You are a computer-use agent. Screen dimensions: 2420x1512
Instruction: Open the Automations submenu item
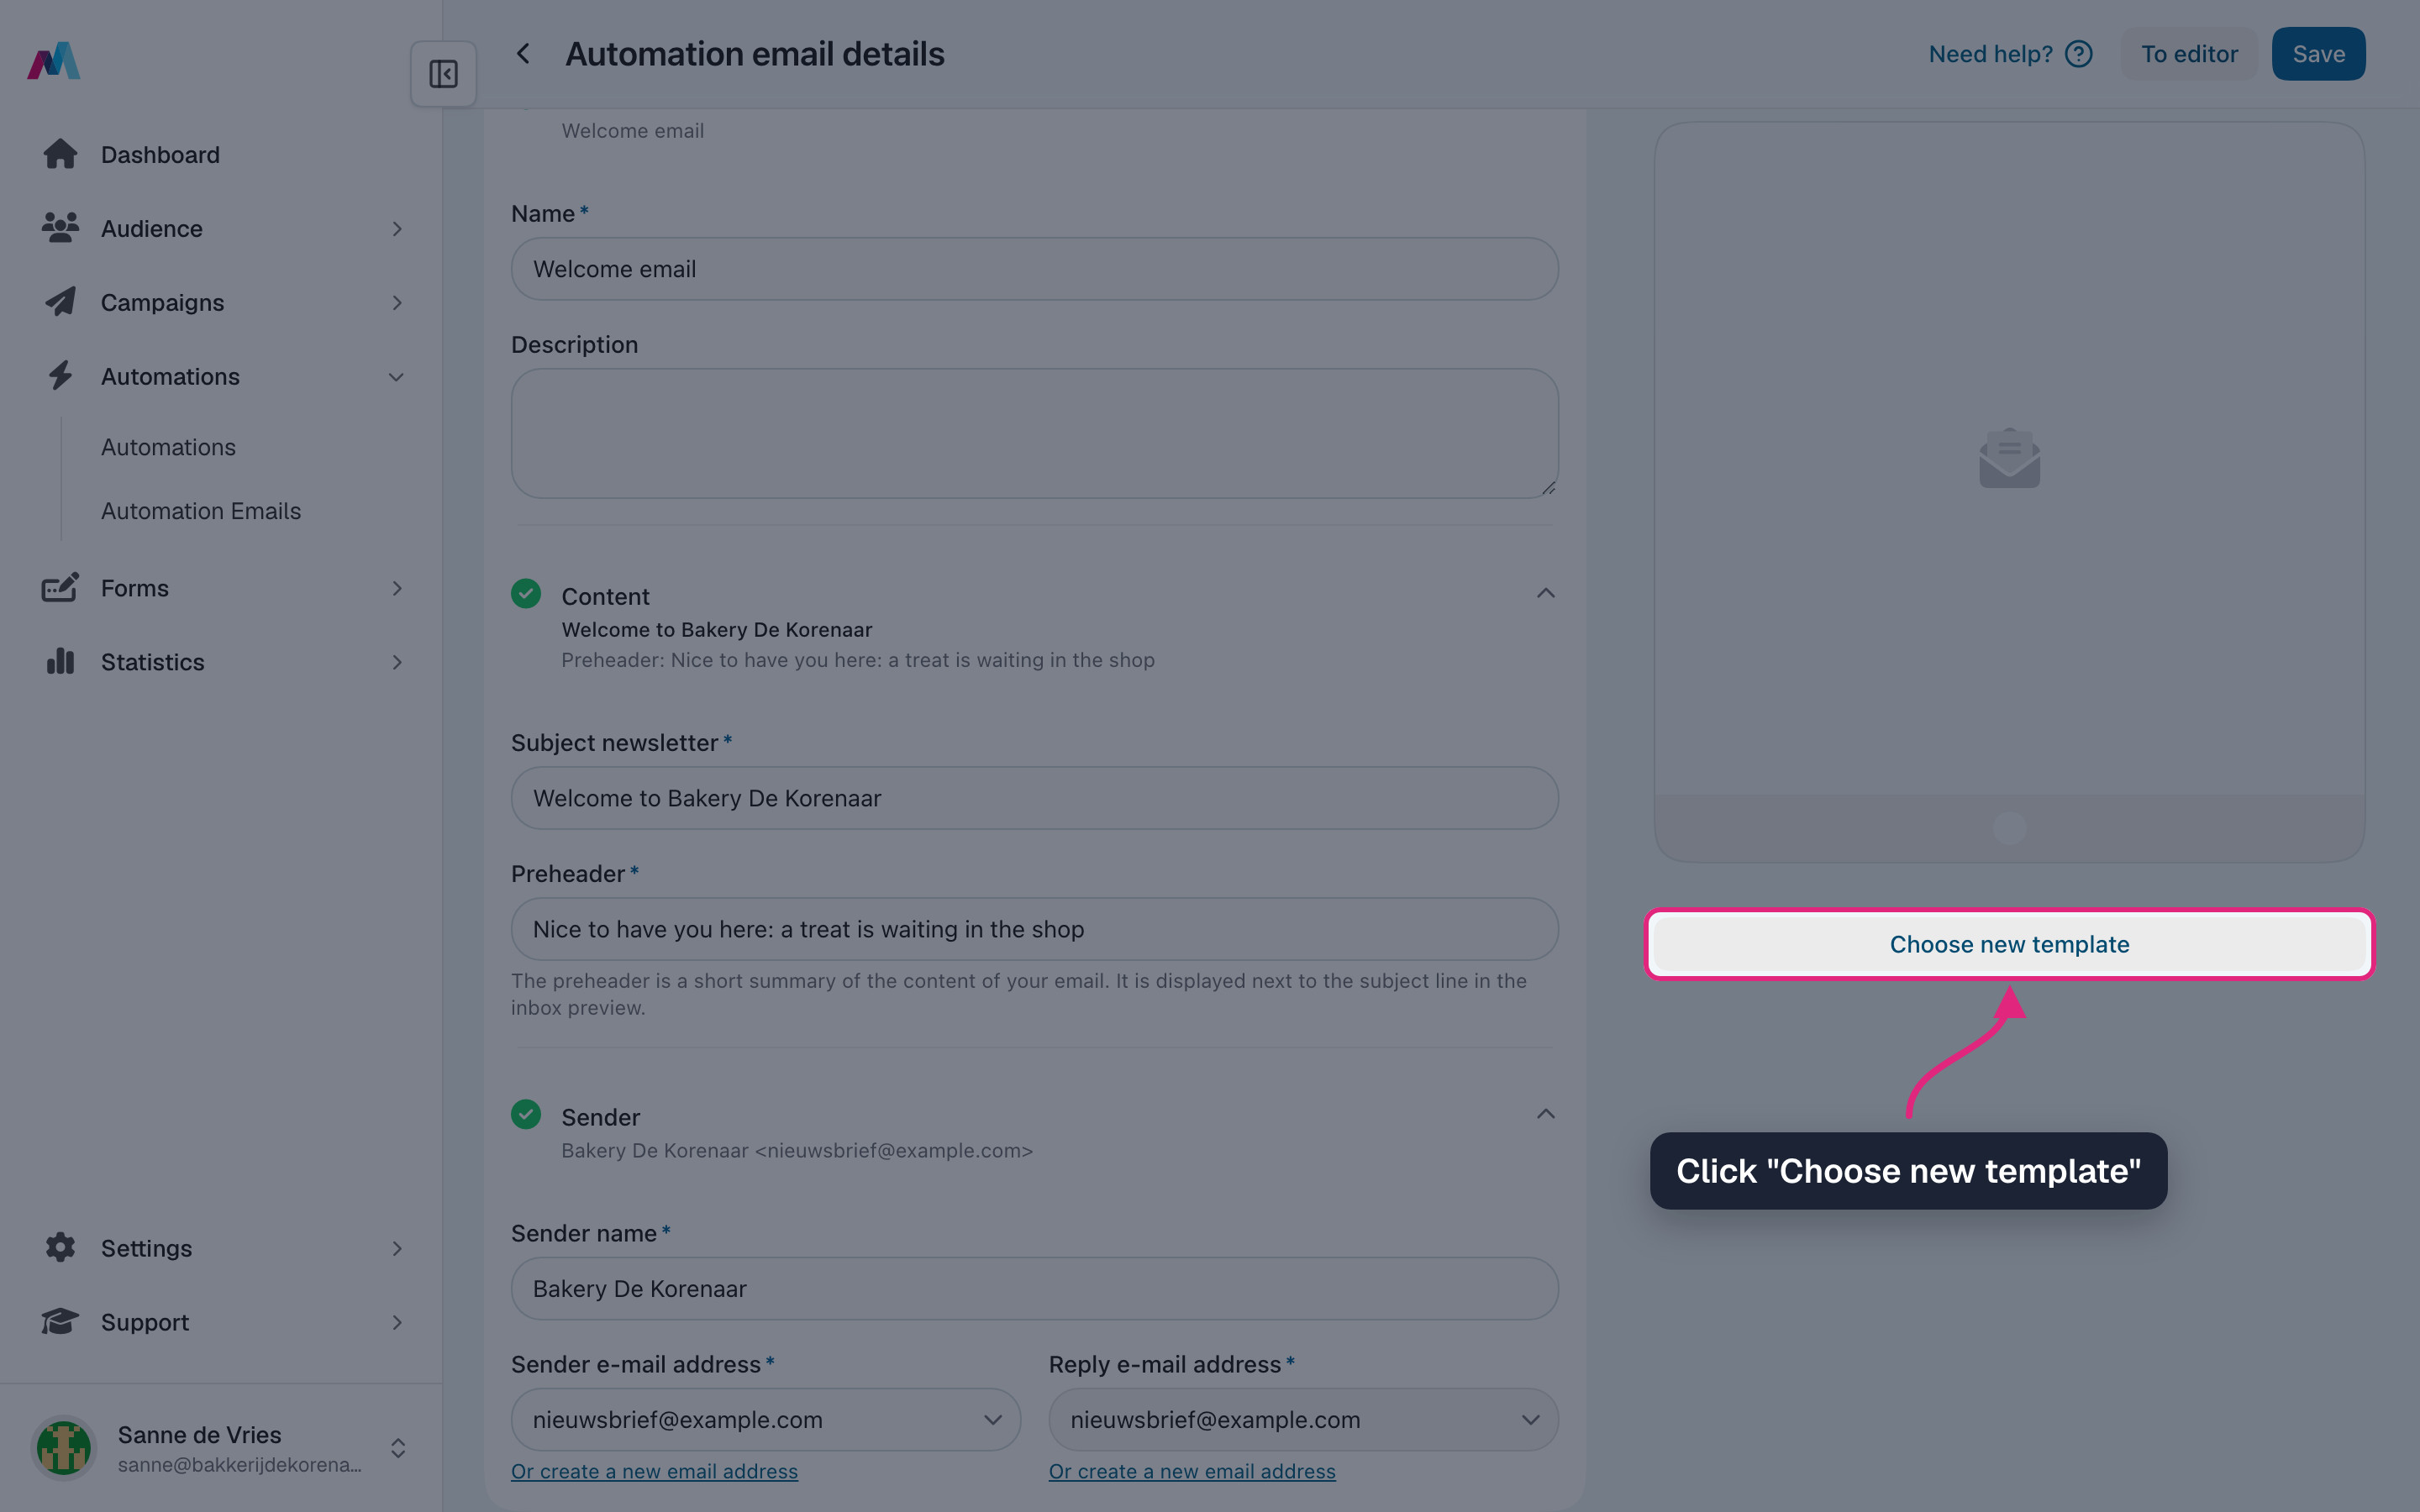[168, 447]
